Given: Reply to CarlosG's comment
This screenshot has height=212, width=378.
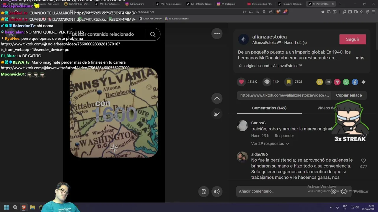Looking at the screenshot, I should pyautogui.click(x=284, y=136).
